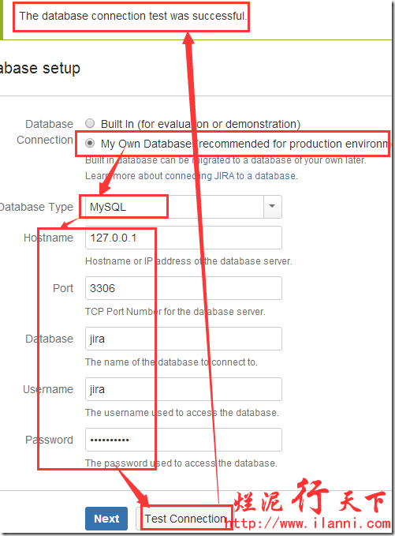395x536 pixels.
Task: Open connecting JIRA to a database link
Action: pyautogui.click(x=230, y=176)
